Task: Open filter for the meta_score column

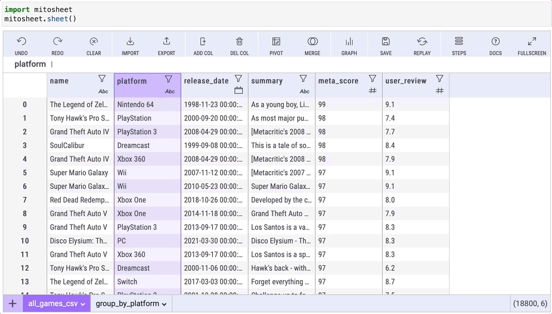Action: pyautogui.click(x=373, y=79)
